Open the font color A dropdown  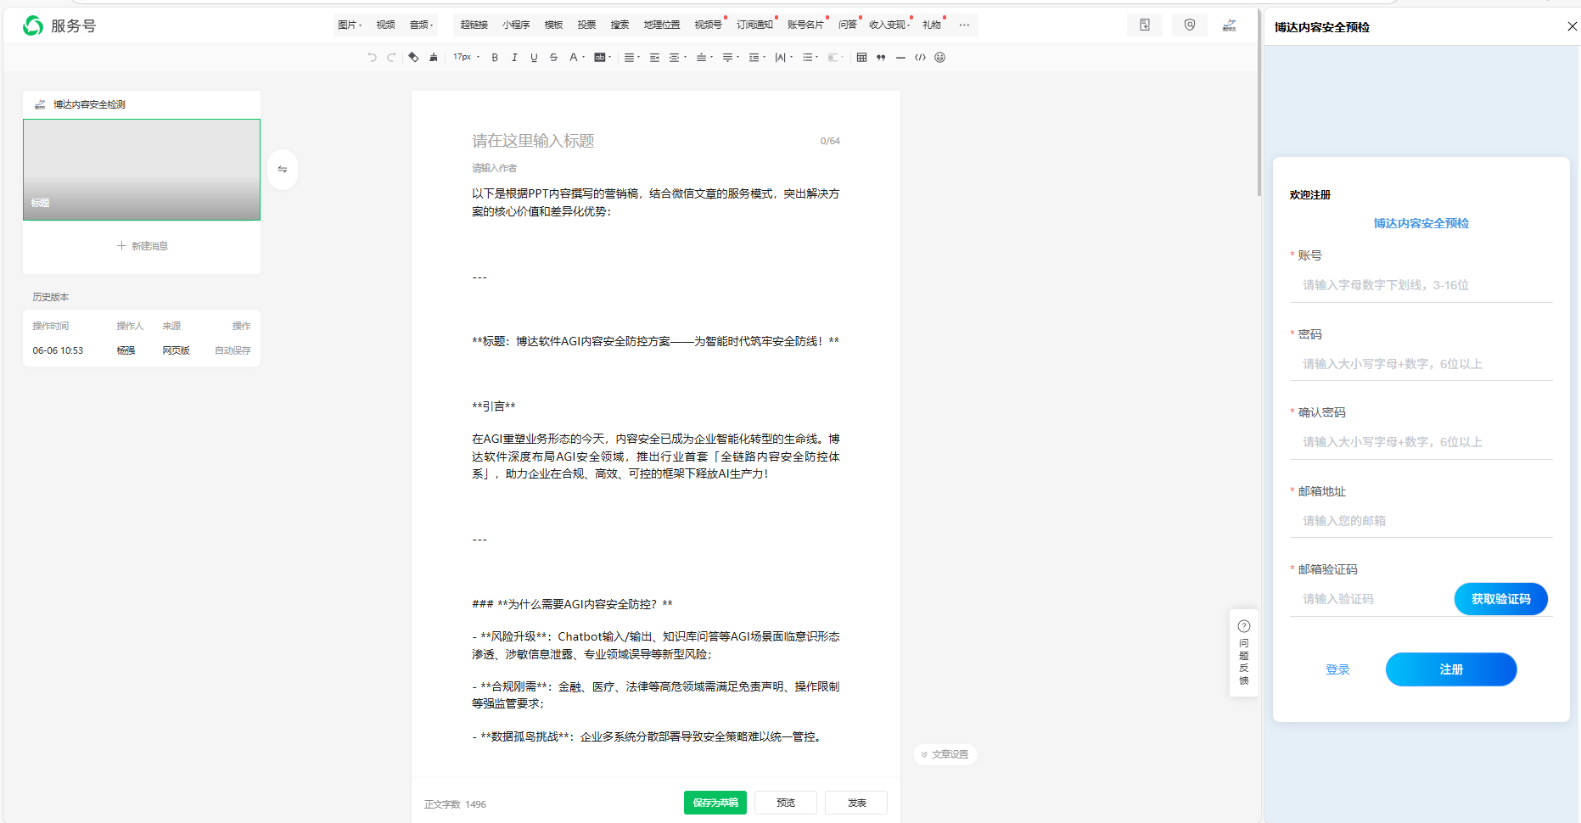point(575,57)
